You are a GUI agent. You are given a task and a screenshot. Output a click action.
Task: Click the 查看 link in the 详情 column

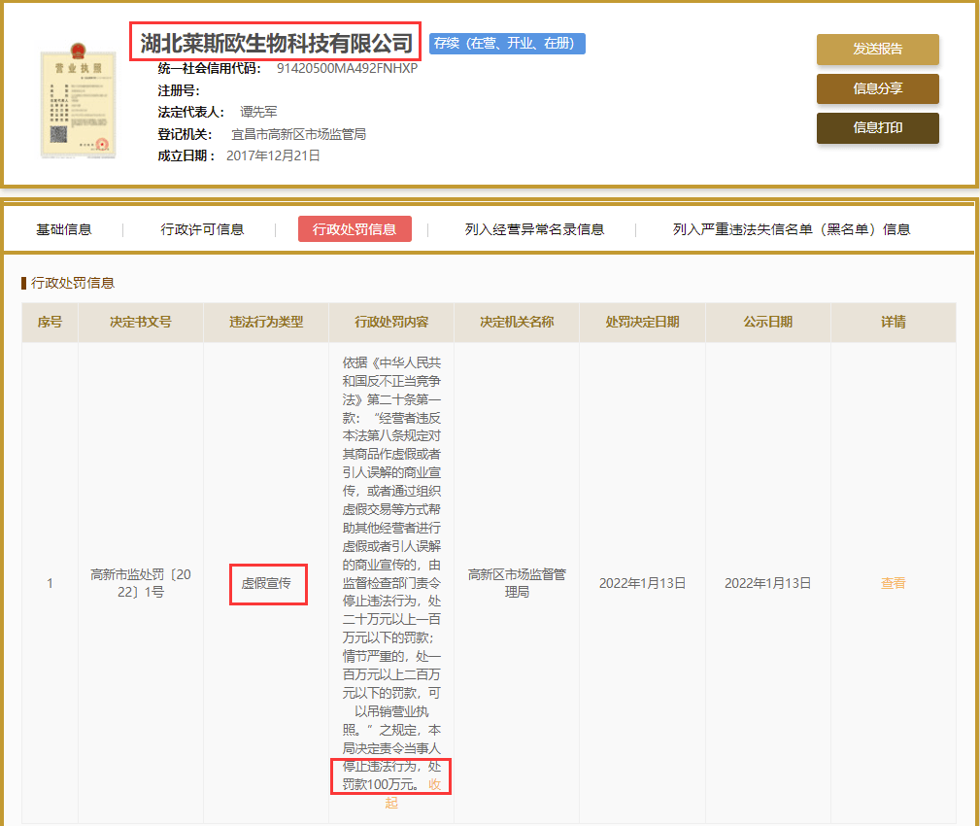(893, 583)
